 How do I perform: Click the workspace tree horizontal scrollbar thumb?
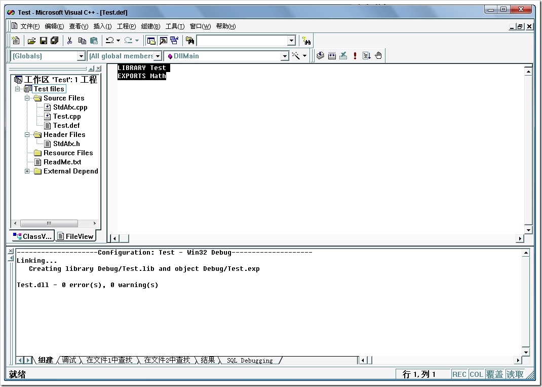click(49, 223)
